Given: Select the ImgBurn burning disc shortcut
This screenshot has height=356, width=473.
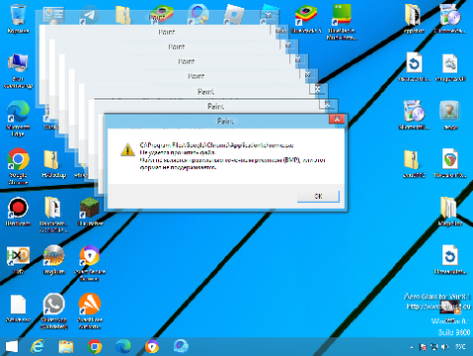Looking at the screenshot, I should point(54,260).
